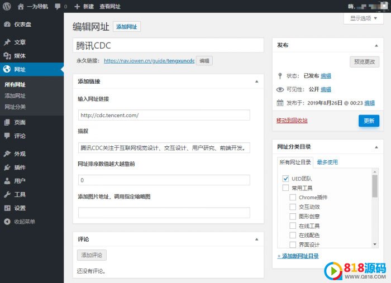Click the 用户 user icon
The width and height of the screenshot is (391, 283).
pyautogui.click(x=7, y=181)
